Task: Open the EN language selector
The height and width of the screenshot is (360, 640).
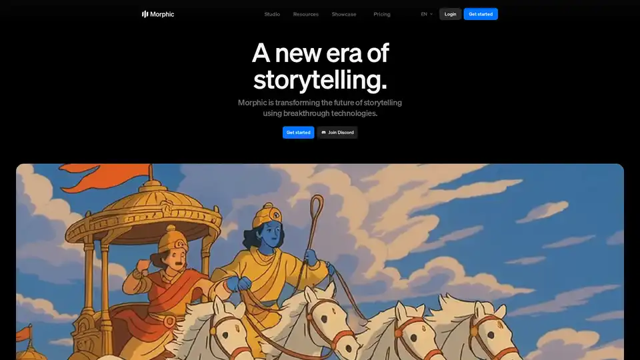Action: click(427, 14)
